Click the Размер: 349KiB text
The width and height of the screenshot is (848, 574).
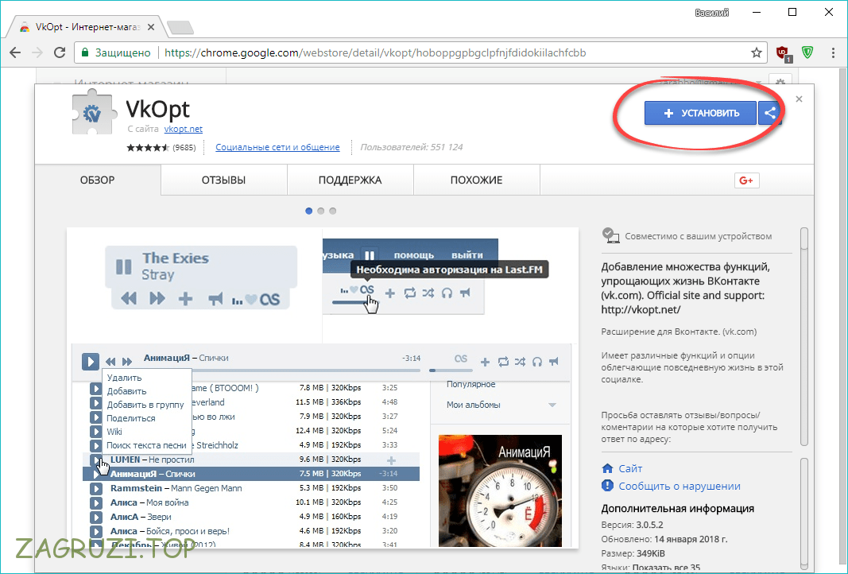(x=633, y=553)
